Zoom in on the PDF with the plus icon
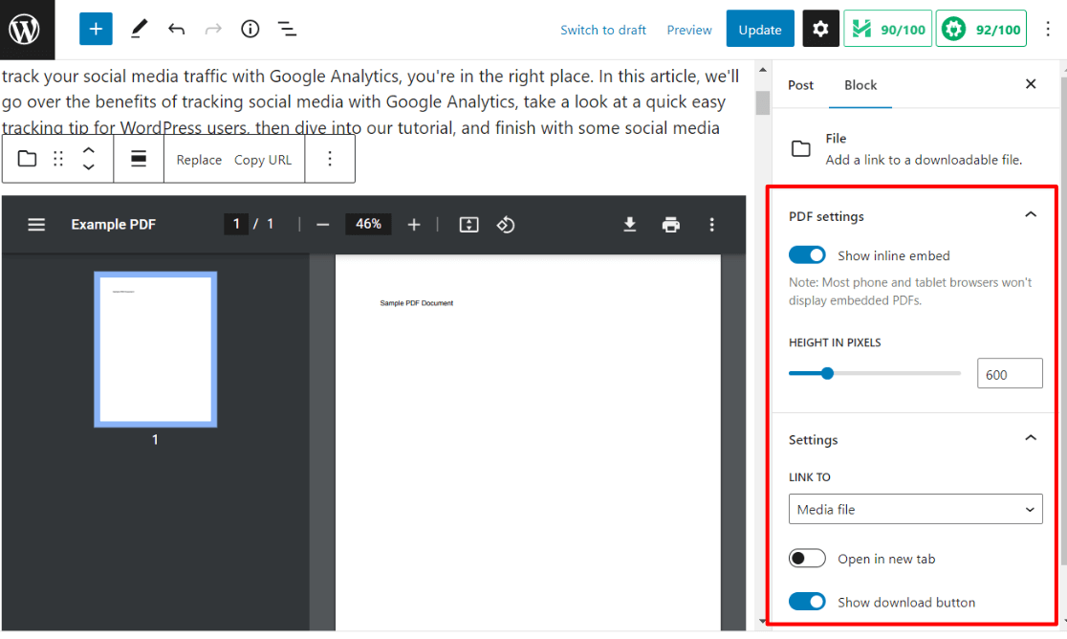Image resolution: width=1067 pixels, height=639 pixels. point(414,224)
